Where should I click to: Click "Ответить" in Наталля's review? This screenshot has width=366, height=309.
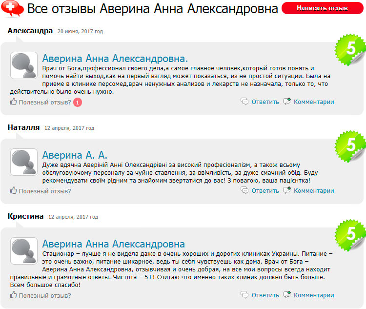click(265, 190)
